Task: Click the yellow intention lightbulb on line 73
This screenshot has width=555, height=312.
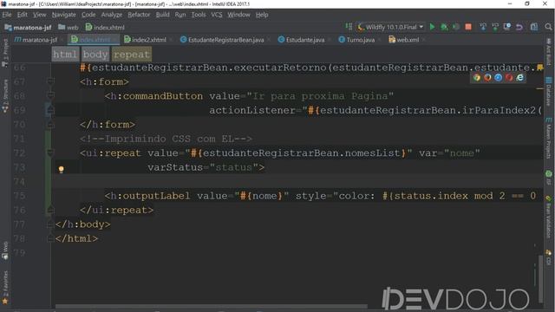Action: [x=62, y=170]
